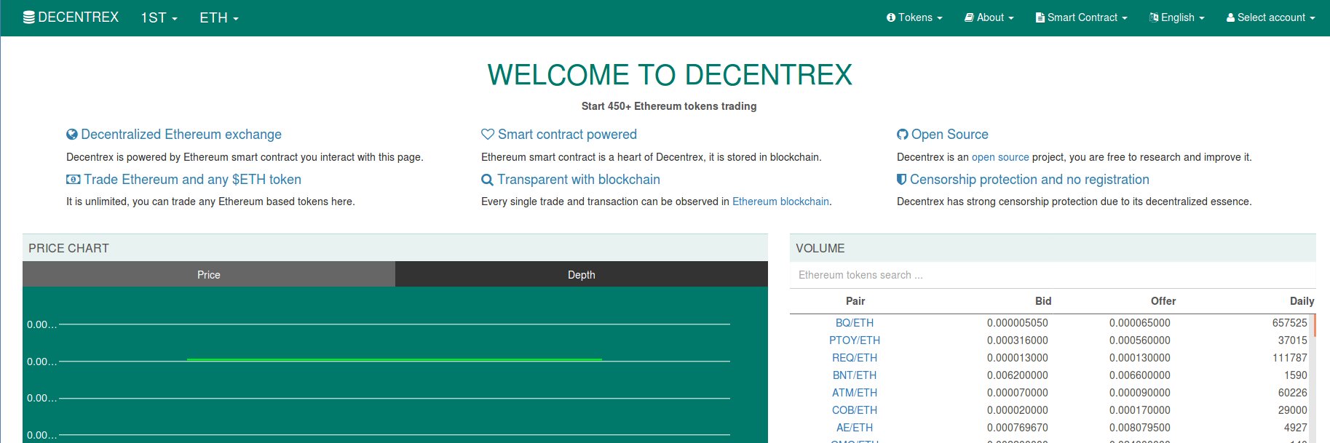Image resolution: width=1330 pixels, height=443 pixels.
Task: Click the green price line in chart
Action: click(x=395, y=359)
